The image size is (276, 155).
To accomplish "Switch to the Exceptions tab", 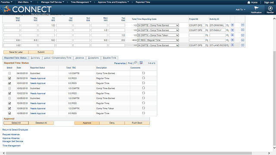I will [x=94, y=58].
